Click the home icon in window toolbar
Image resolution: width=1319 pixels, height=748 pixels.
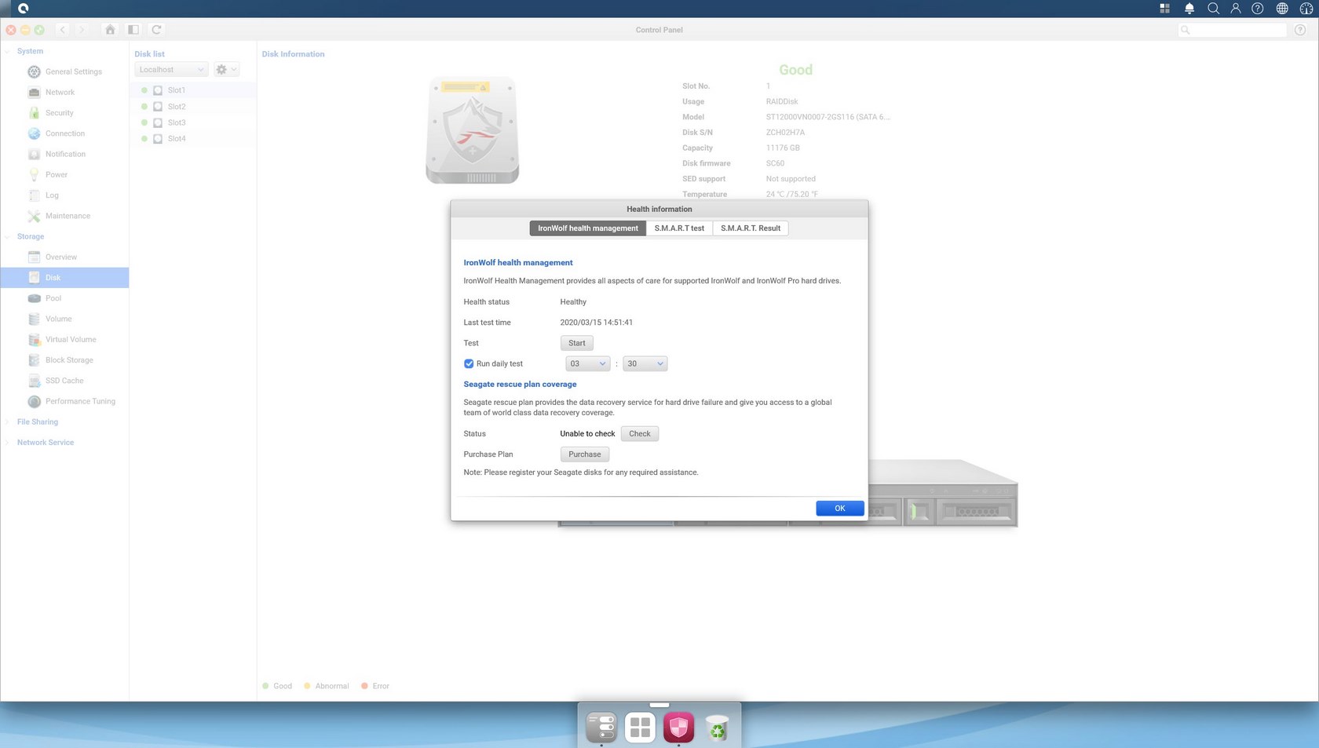point(110,30)
